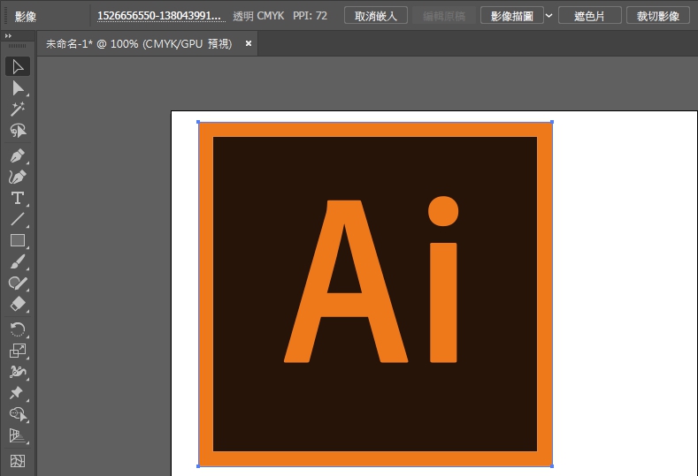Select the Mesh tool
This screenshot has width=698, height=476.
(18, 461)
